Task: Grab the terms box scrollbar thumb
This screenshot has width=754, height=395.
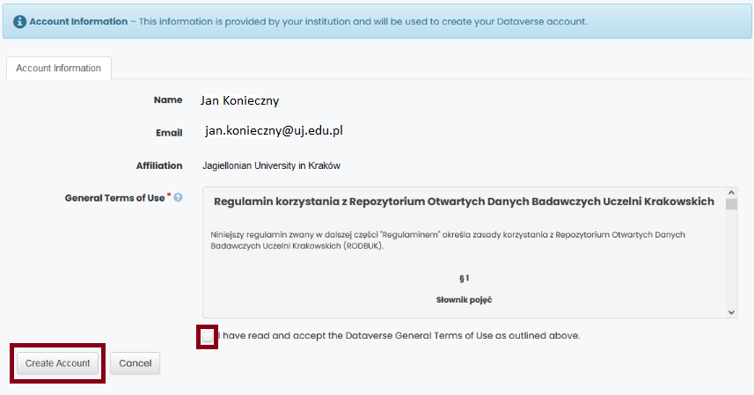Action: point(731,204)
